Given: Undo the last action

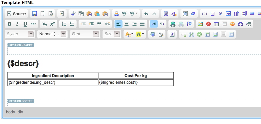Looking at the screenshot, I should (146, 14).
